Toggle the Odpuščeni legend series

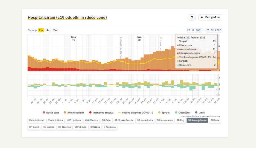[183, 112]
